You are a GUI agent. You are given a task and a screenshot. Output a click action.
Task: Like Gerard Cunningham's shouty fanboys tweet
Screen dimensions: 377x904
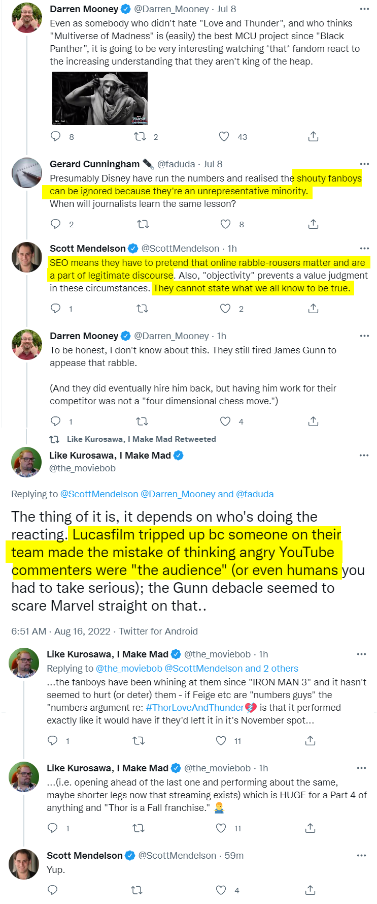pos(225,224)
